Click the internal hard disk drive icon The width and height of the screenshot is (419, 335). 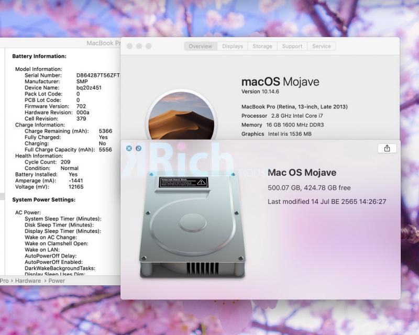click(192, 226)
